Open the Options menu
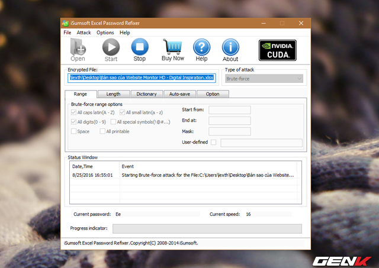The width and height of the screenshot is (379, 268). click(x=105, y=33)
